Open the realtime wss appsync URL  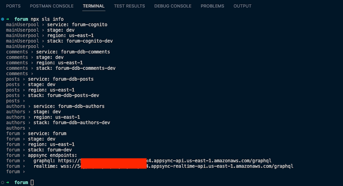(177, 166)
